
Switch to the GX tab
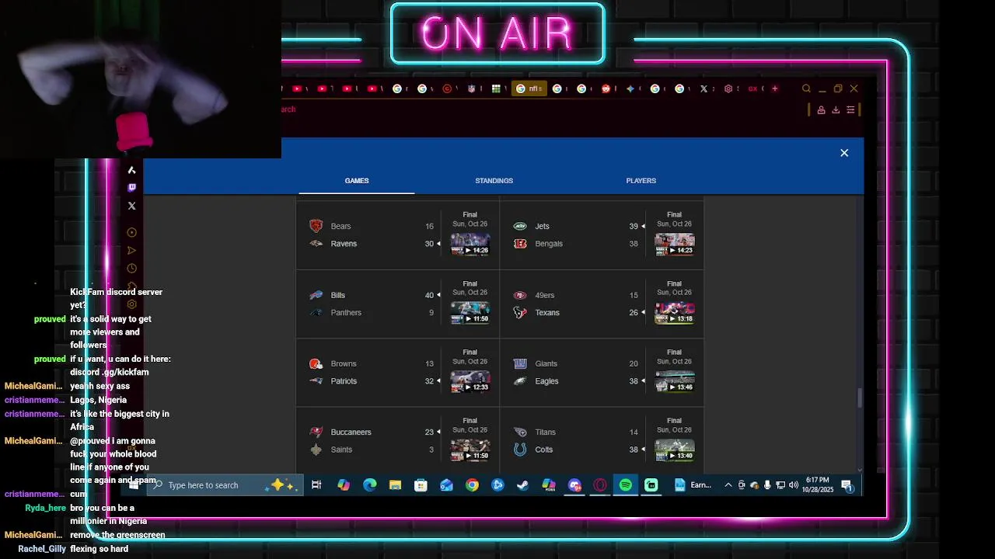752,89
